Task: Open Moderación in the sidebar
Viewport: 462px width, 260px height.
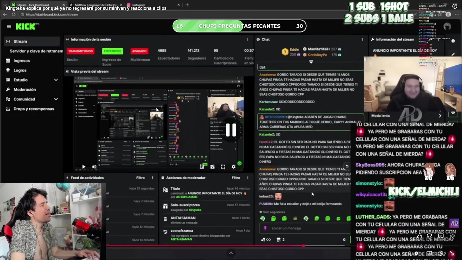Action: coord(25,90)
